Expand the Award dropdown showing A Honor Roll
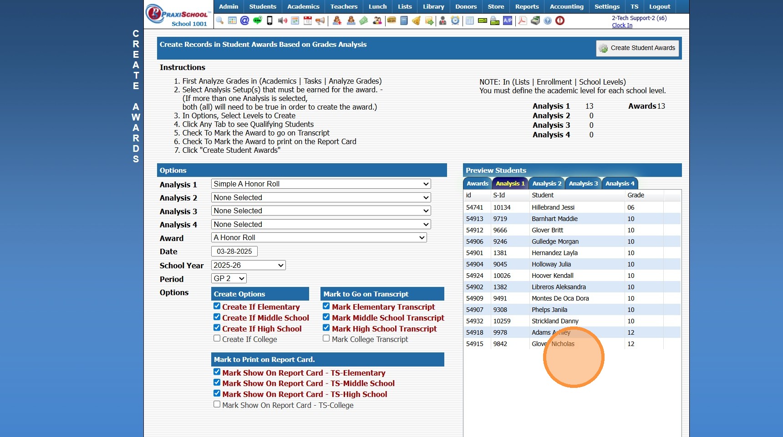Image resolution: width=783 pixels, height=437 pixels. (319, 238)
